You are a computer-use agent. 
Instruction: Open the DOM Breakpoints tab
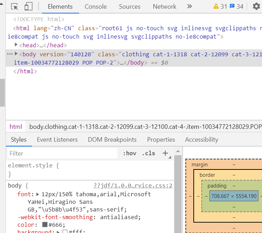112,140
